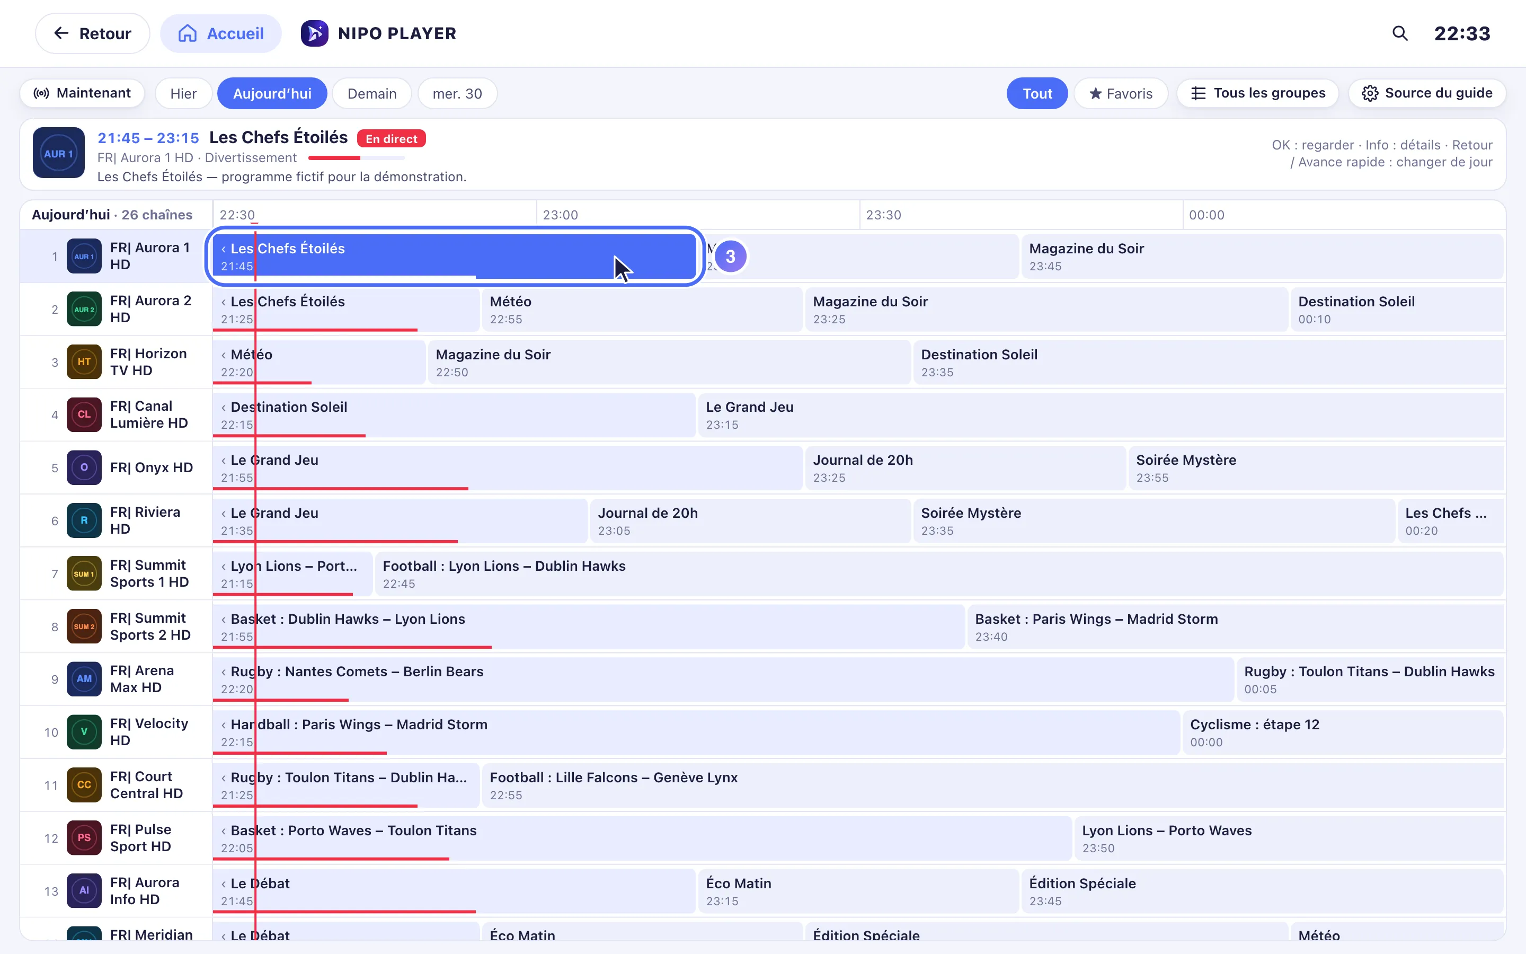Select the Arena Max HD channel logo
Screen dimensions: 1526x954
[x=84, y=679]
